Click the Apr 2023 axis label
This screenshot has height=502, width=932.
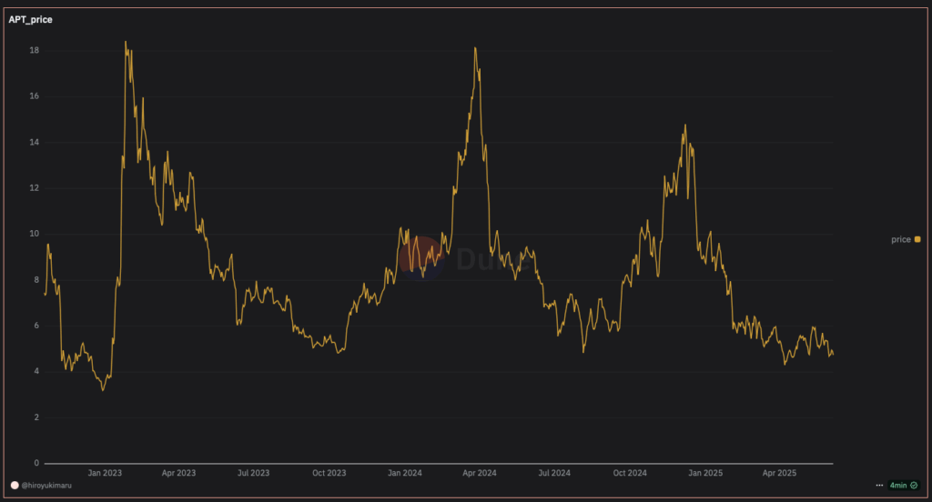click(x=178, y=473)
